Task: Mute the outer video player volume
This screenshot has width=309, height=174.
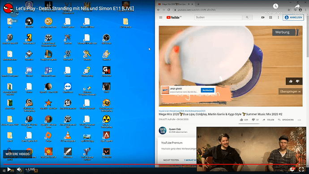Action: [19, 169]
